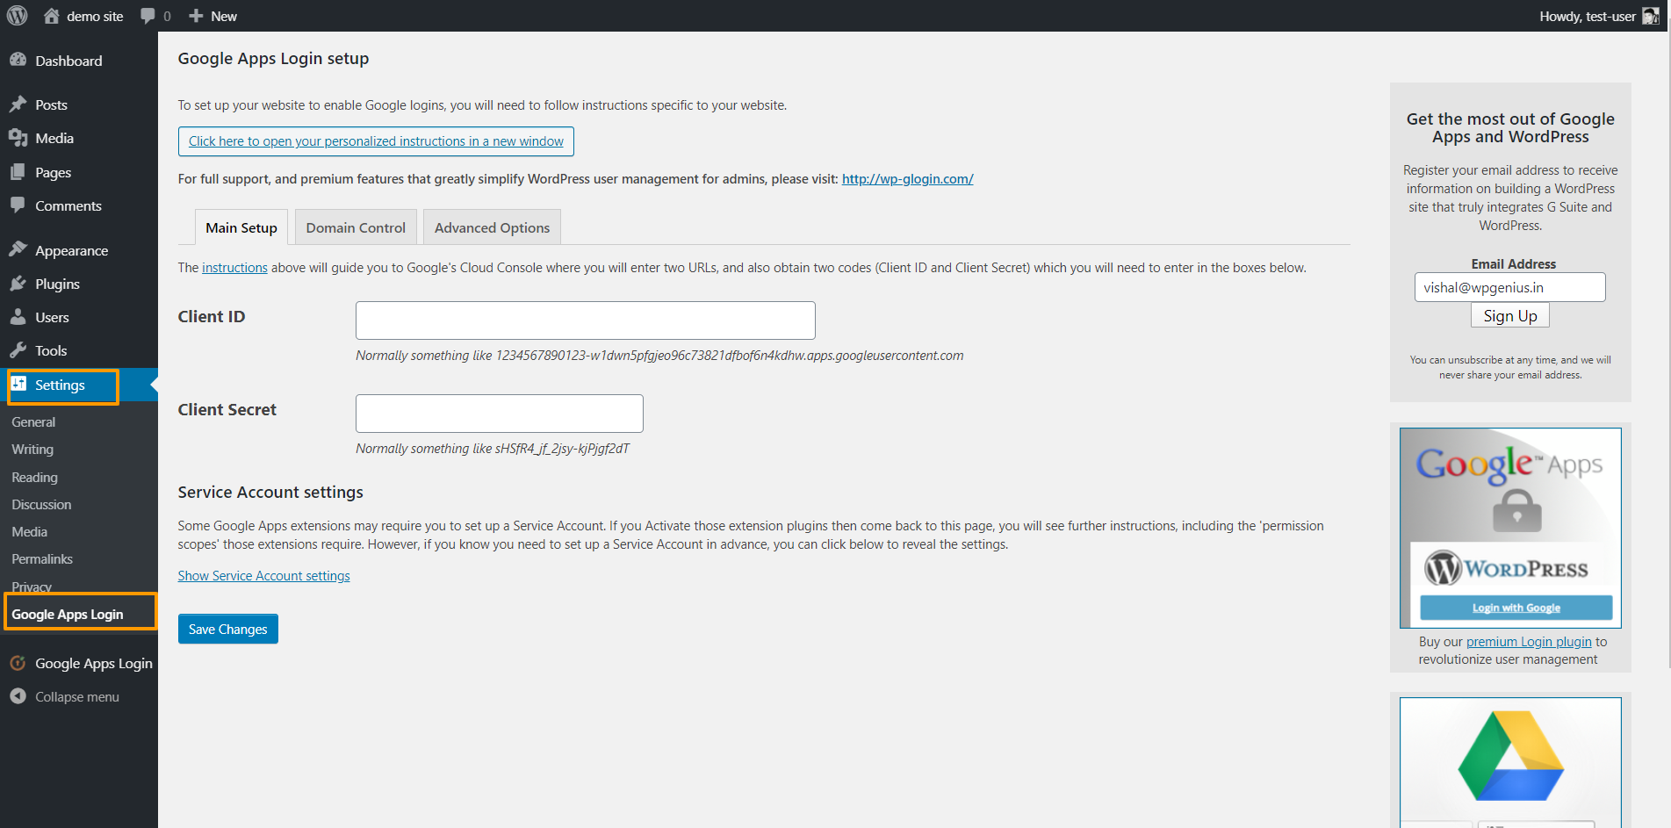The image size is (1671, 828).
Task: Open Writing settings submenu
Action: pyautogui.click(x=32, y=449)
